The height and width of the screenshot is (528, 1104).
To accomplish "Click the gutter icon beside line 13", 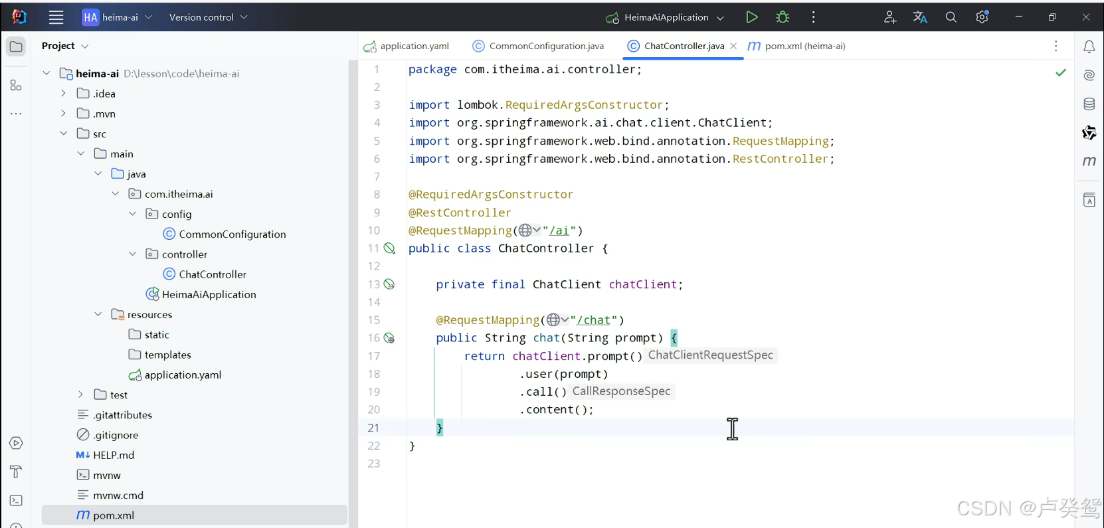I will click(x=390, y=284).
